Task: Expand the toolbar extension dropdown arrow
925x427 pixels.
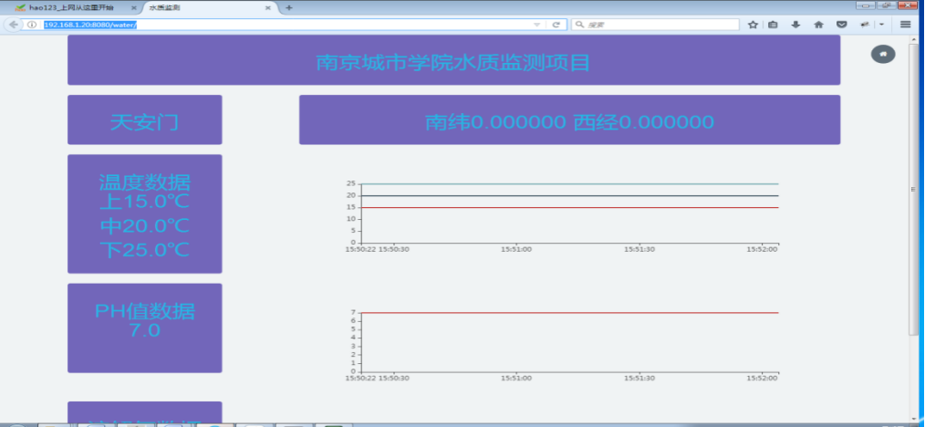Action: [882, 25]
